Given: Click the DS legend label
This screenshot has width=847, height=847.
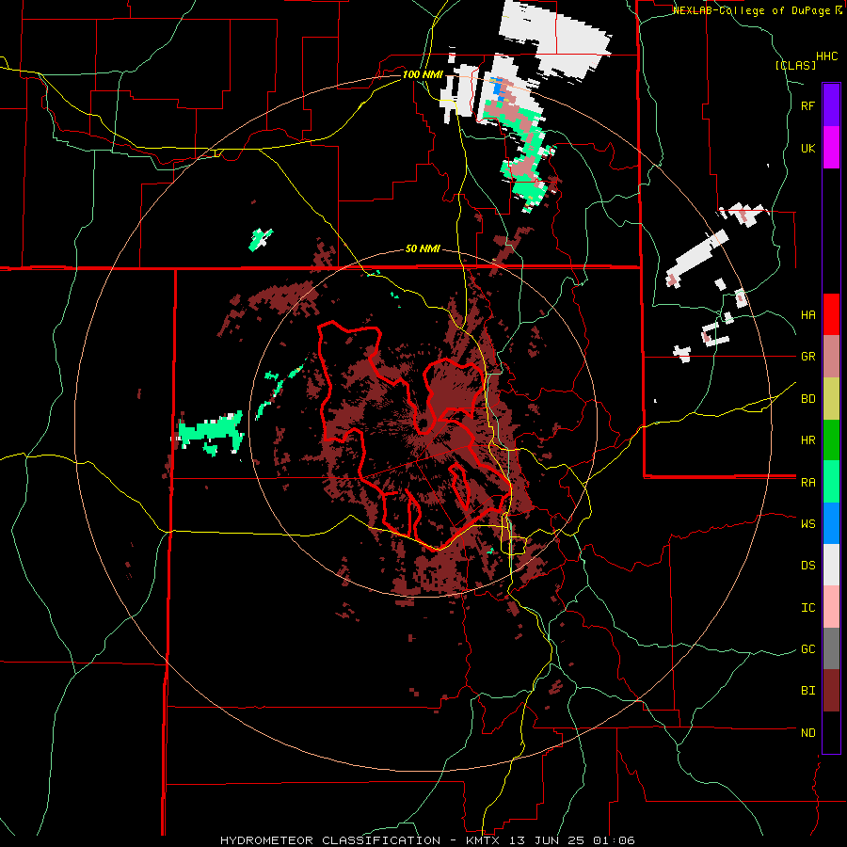Looking at the screenshot, I should pos(807,566).
